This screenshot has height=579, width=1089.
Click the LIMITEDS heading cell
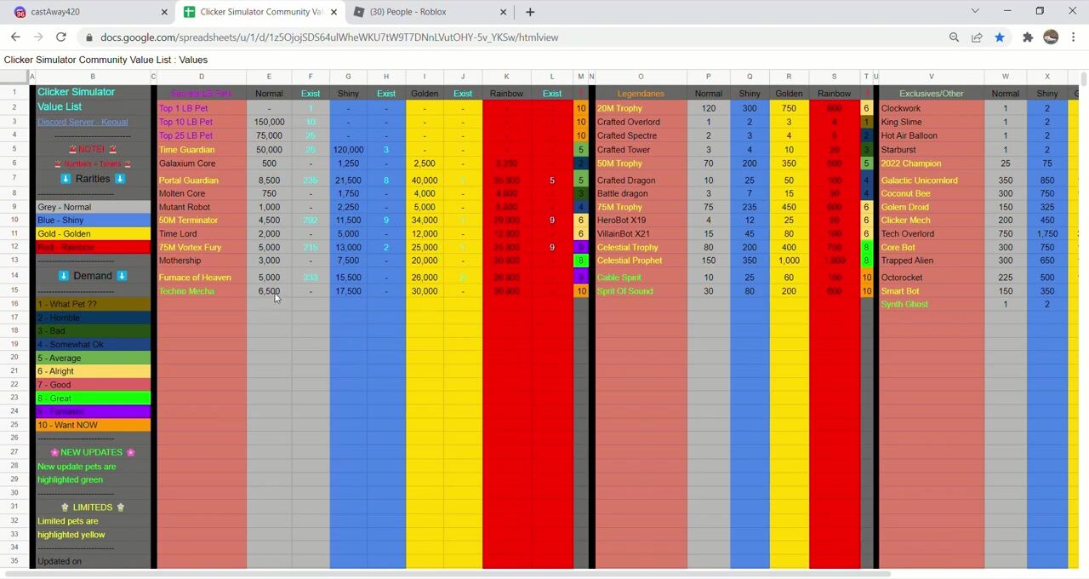[93, 507]
